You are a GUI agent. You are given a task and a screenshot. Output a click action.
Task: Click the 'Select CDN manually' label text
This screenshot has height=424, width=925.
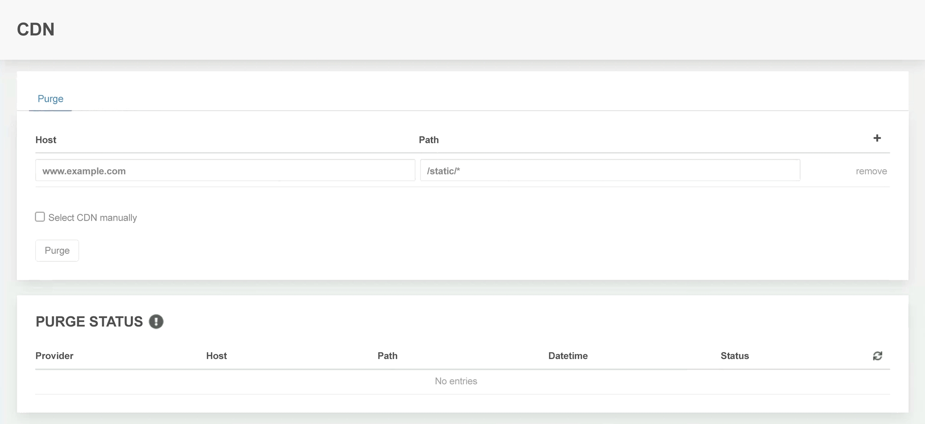[x=92, y=218]
